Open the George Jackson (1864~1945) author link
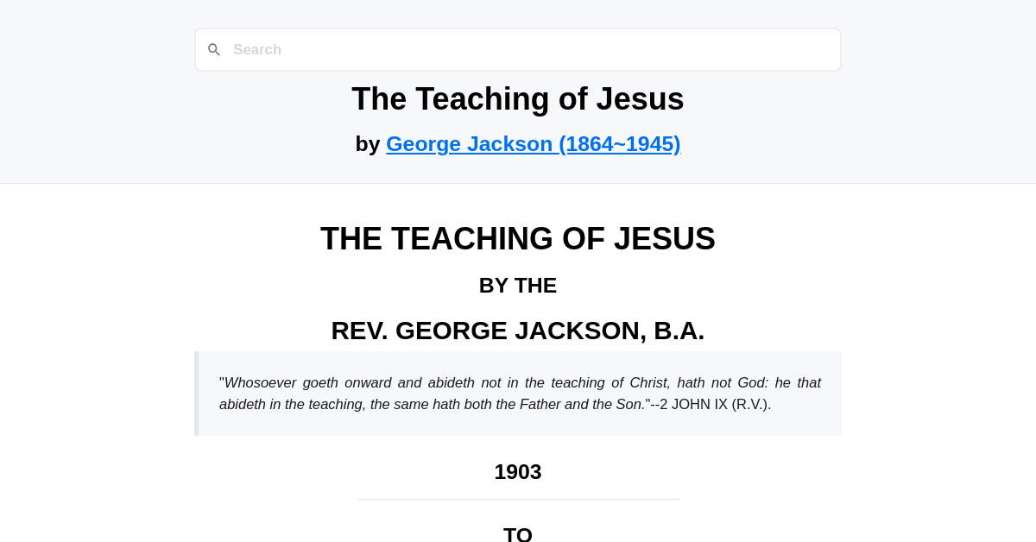1036x542 pixels. tap(533, 144)
